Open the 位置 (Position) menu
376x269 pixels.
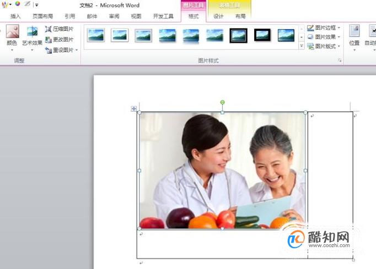[354, 38]
